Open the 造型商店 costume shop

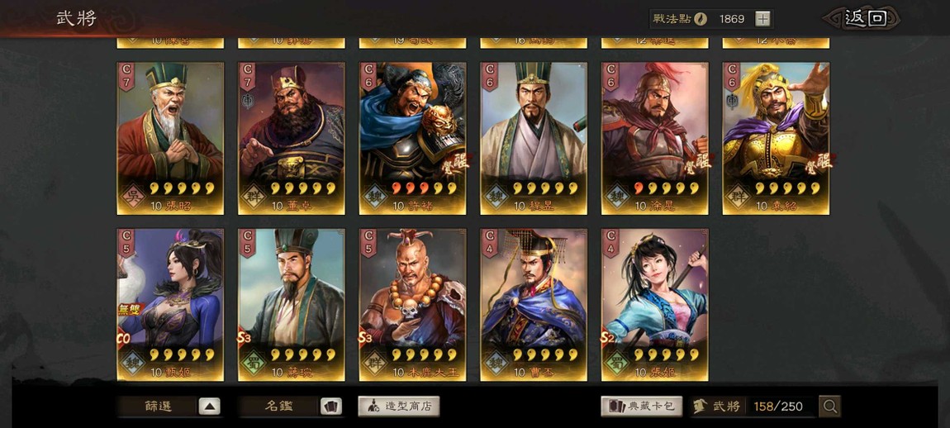[399, 407]
